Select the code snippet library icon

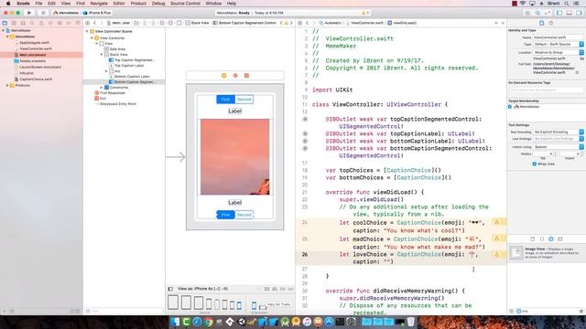[x=542, y=239]
